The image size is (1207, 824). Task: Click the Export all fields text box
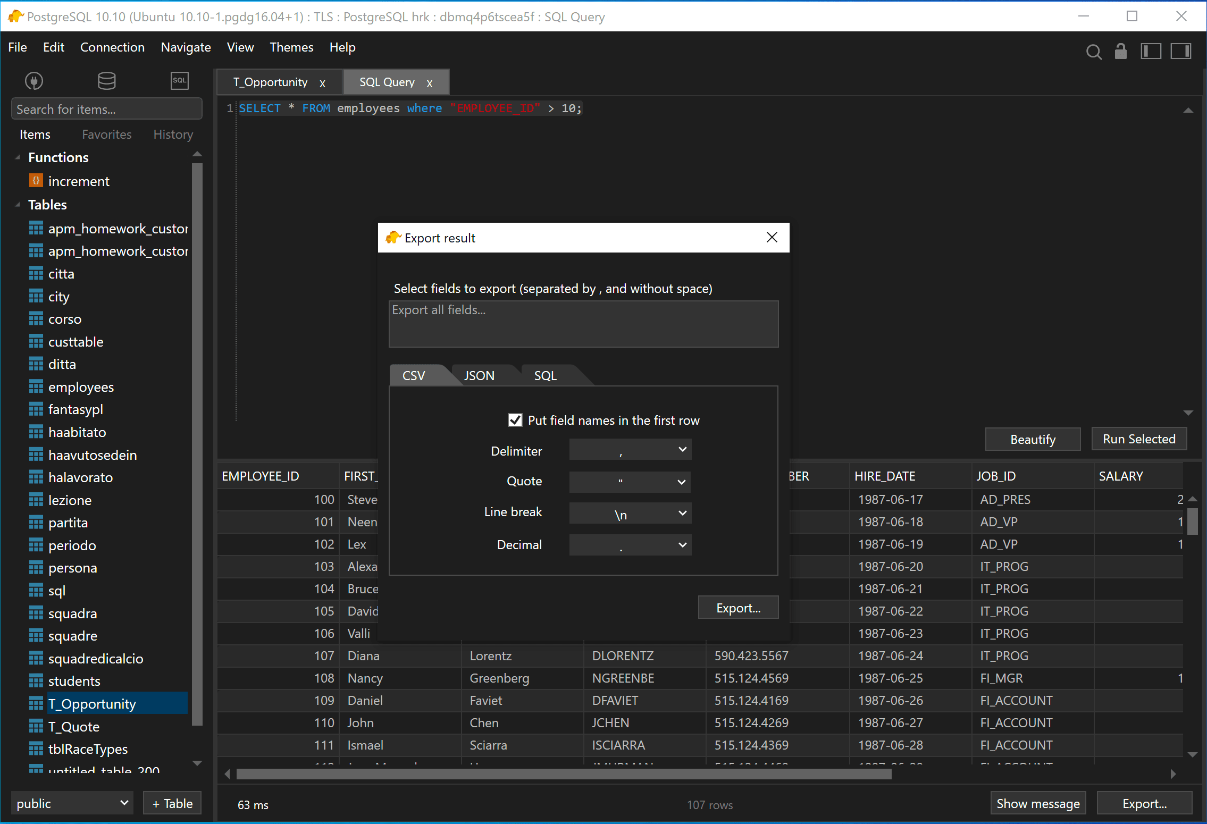coord(583,324)
